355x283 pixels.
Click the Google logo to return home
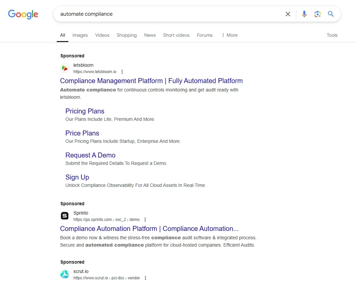pos(23,14)
